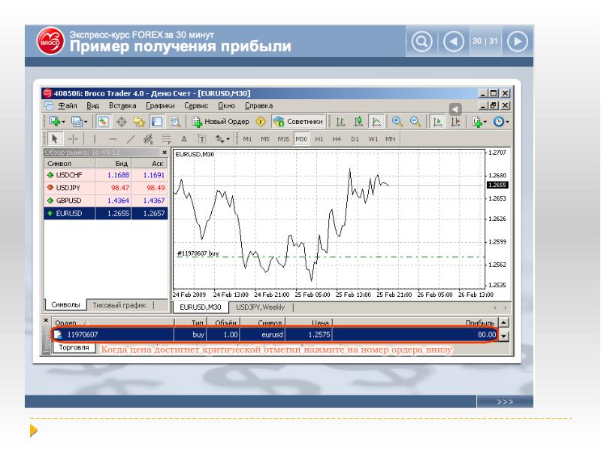
Task: Set timeframe to H1
Action: click(x=319, y=139)
